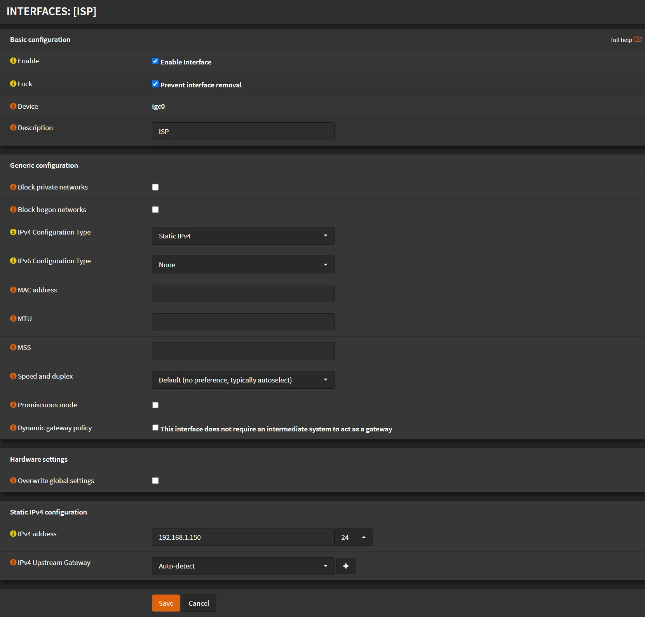Check Overwrite global settings under Hardware settings
The width and height of the screenshot is (645, 617).
(x=155, y=480)
